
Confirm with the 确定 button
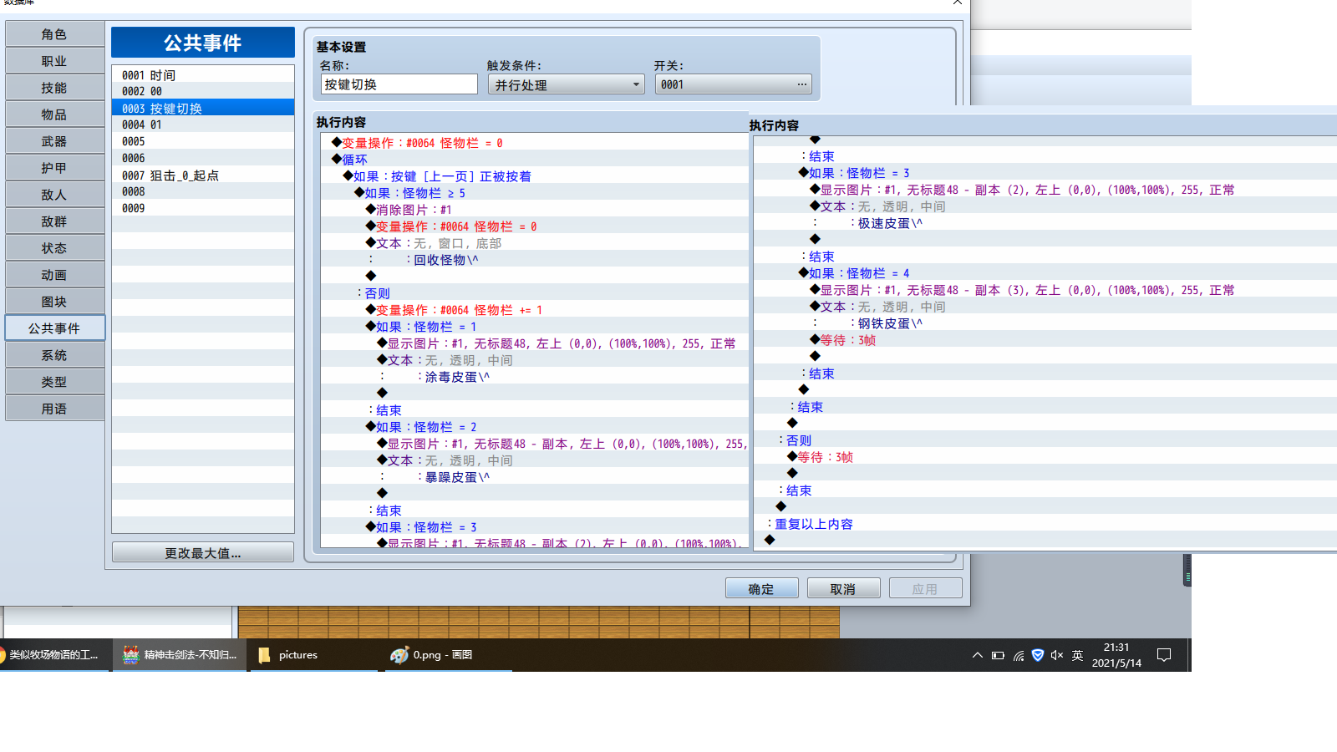tap(761, 589)
